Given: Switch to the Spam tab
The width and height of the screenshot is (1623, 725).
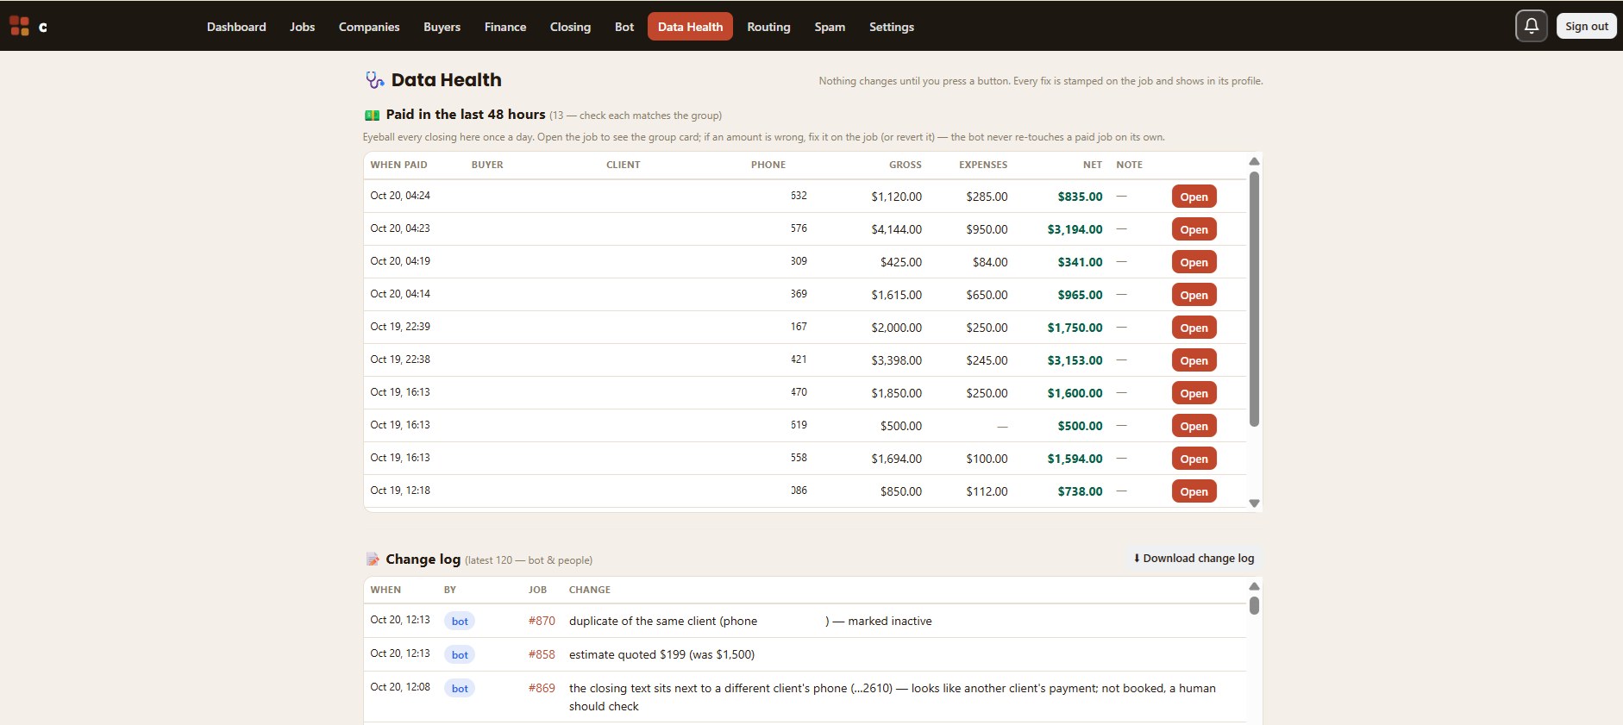Looking at the screenshot, I should tap(830, 27).
